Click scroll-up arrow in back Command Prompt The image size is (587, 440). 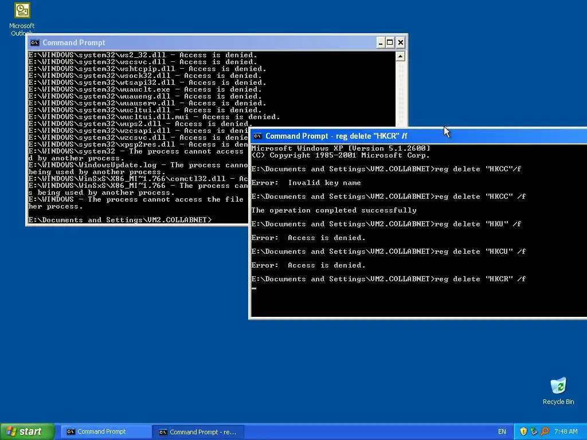pos(400,57)
